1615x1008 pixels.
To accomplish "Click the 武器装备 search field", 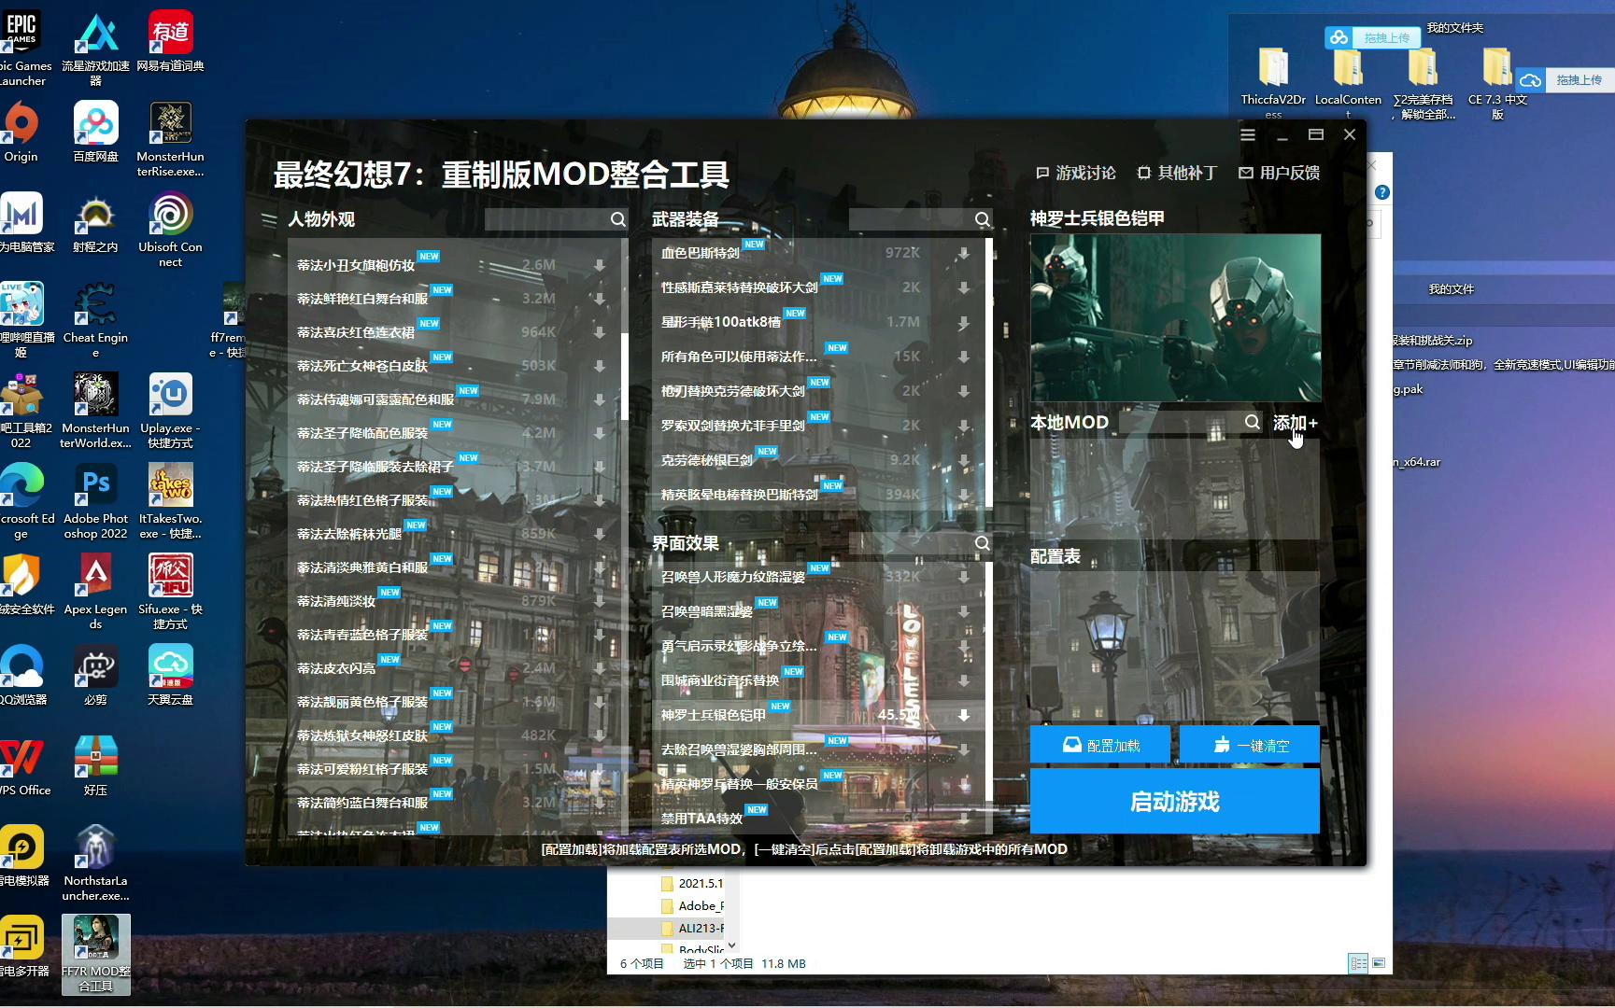I will (910, 219).
